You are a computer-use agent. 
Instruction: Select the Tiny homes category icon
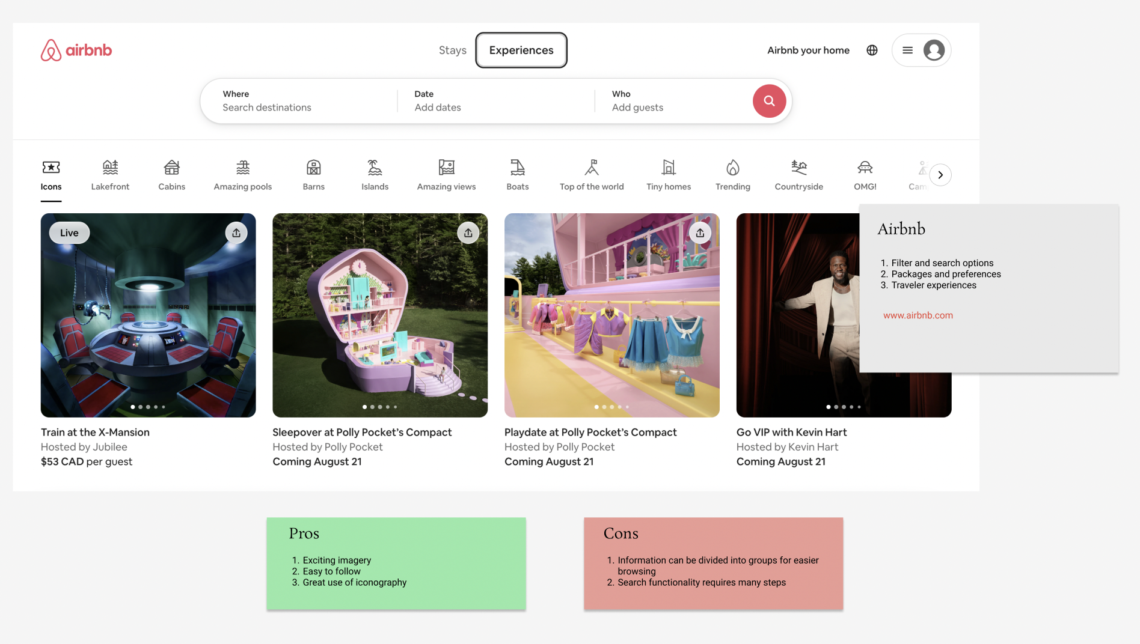669,167
